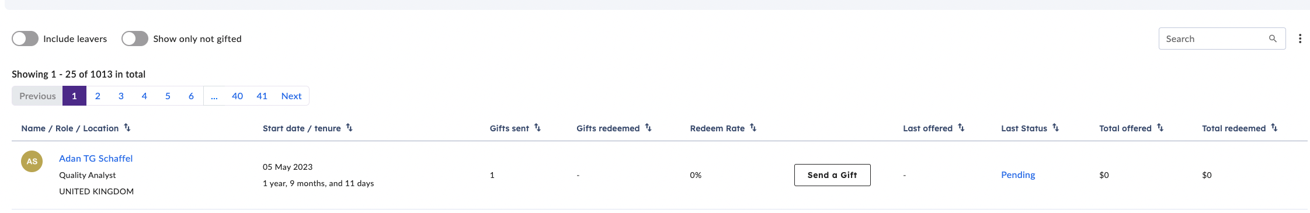
Task: Sort table by Gifts sent arrows
Action: (x=537, y=128)
